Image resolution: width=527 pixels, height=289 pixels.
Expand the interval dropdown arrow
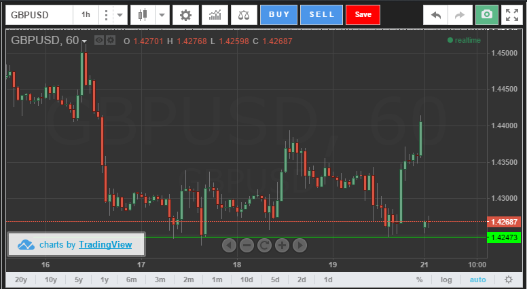coord(120,15)
